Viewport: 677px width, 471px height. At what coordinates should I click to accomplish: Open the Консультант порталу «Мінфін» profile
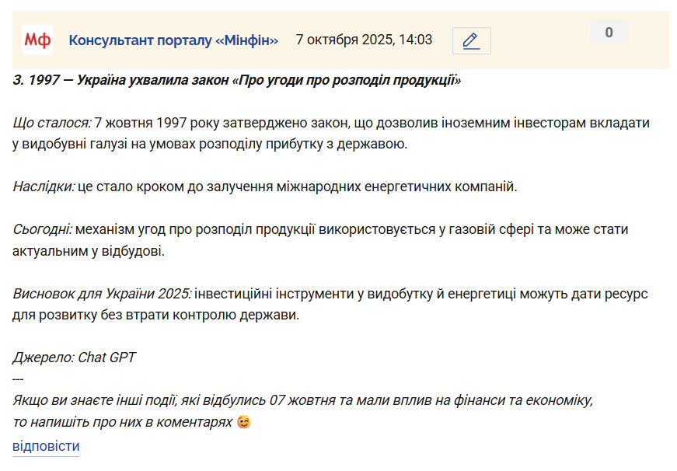[173, 40]
